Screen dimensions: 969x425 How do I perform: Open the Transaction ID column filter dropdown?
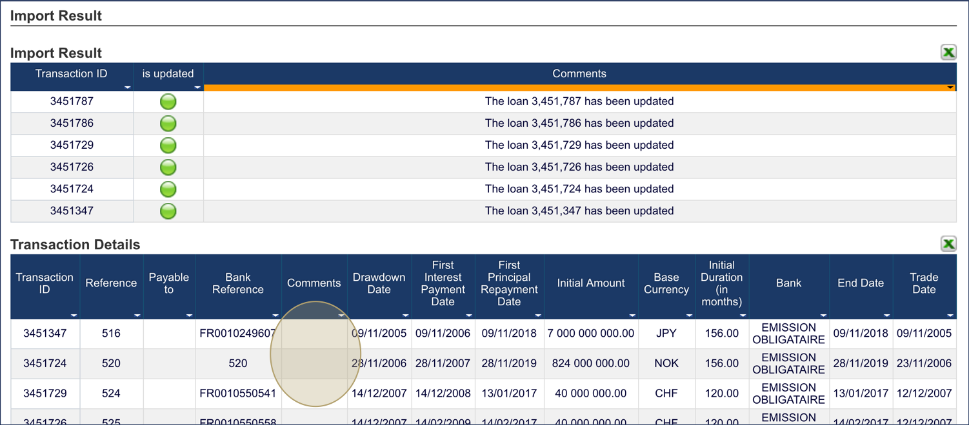(128, 86)
